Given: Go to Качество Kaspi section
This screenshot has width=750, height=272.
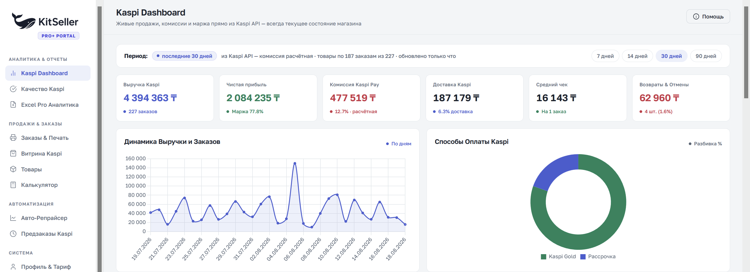Looking at the screenshot, I should [x=48, y=89].
